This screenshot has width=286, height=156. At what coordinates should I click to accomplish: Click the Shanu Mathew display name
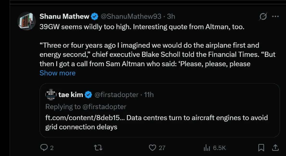click(65, 16)
